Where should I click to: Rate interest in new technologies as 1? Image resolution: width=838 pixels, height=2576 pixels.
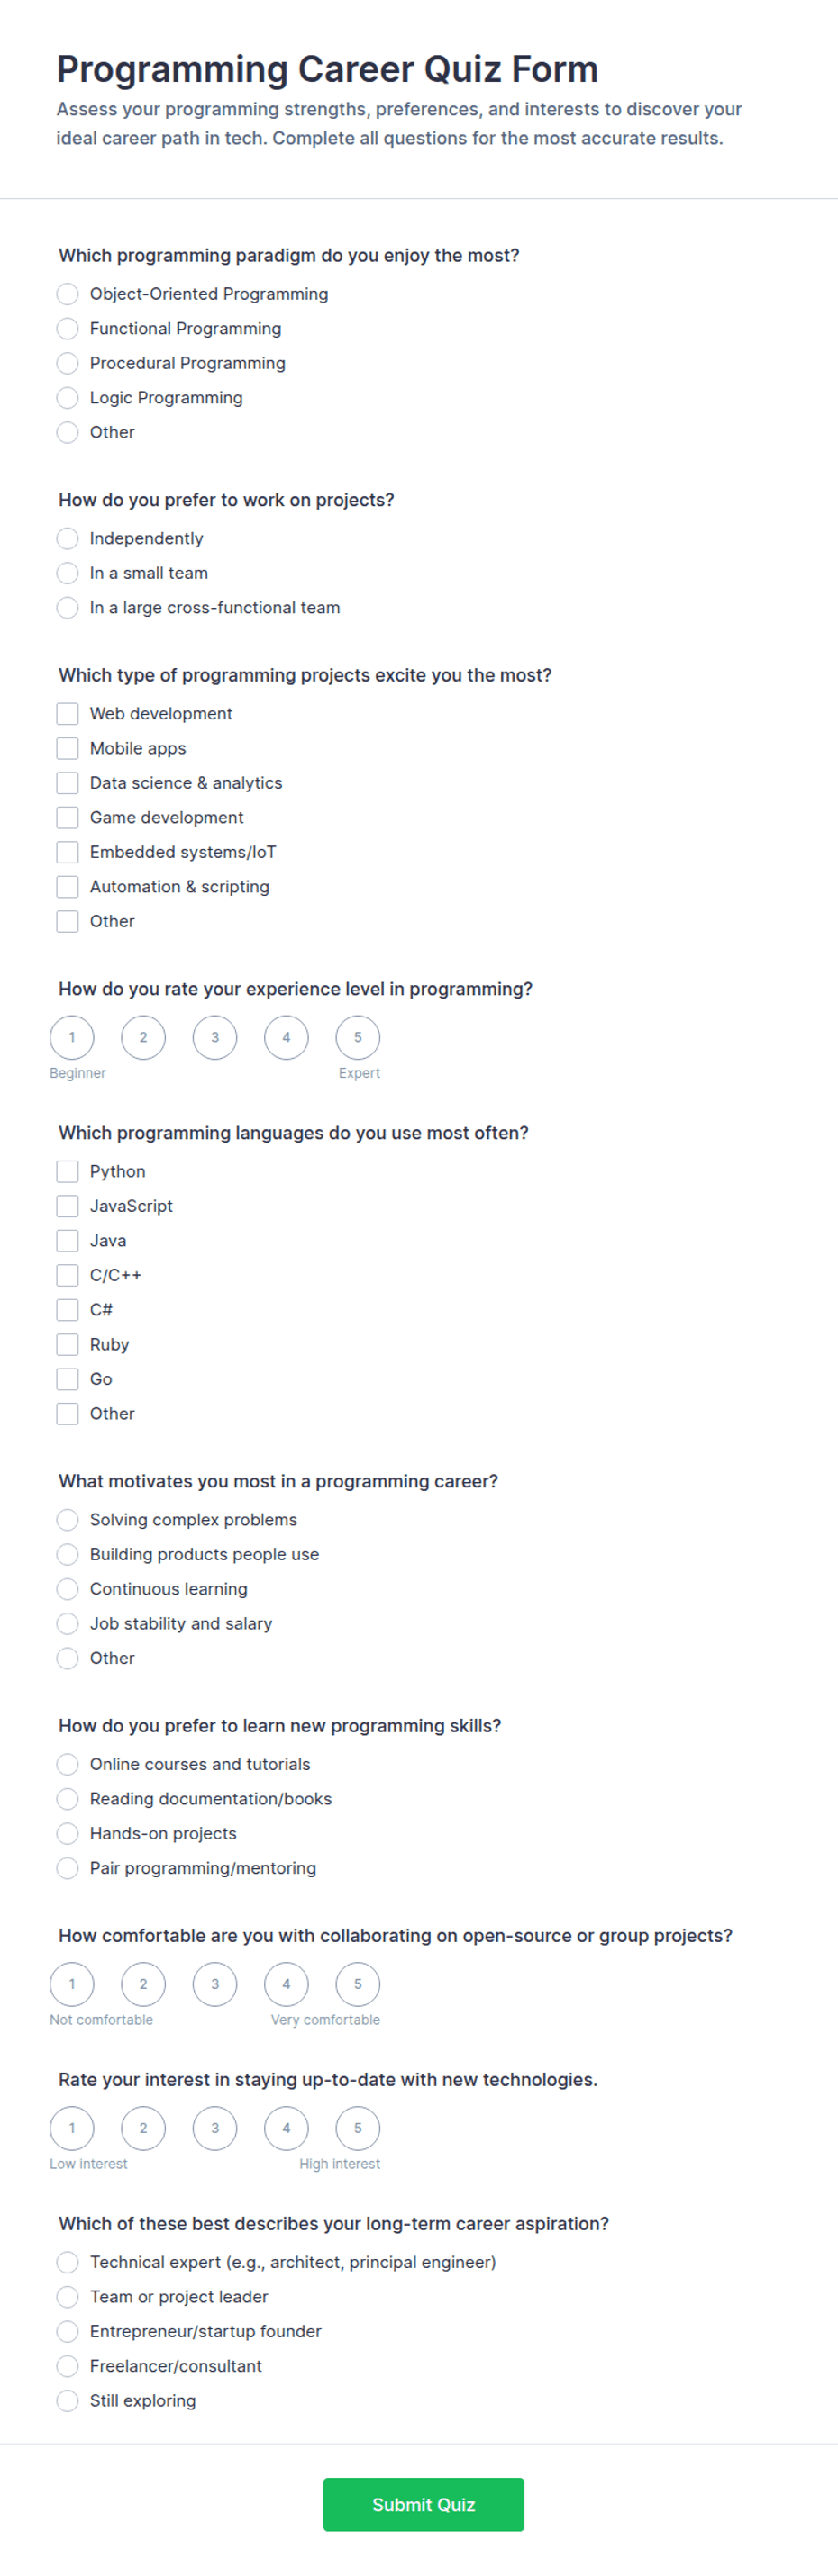pos(72,2129)
